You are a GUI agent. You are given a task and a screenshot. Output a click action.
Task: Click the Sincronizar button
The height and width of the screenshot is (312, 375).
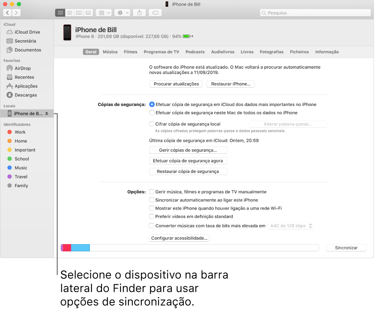coord(346,248)
